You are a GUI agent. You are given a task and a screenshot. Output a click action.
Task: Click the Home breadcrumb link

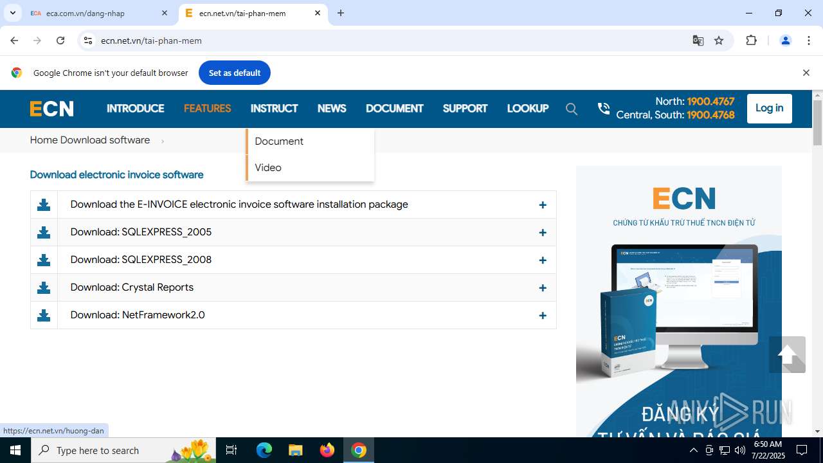pyautogui.click(x=43, y=140)
